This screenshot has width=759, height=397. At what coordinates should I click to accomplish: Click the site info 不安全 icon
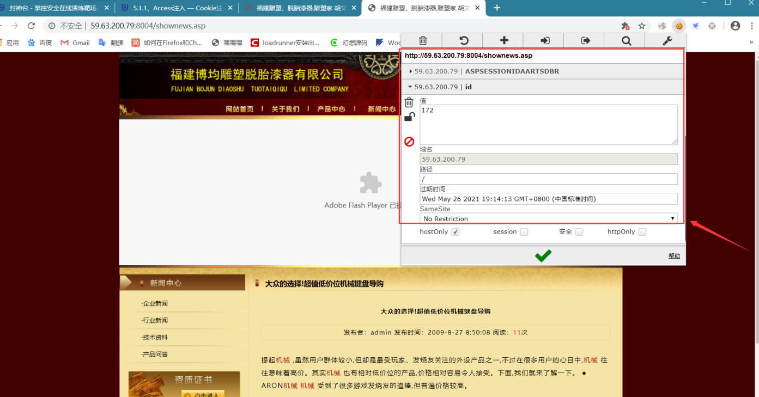click(52, 26)
